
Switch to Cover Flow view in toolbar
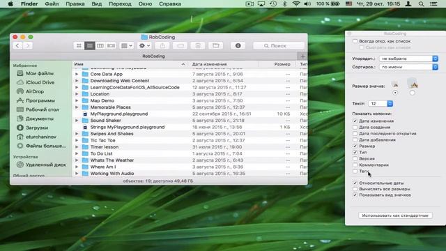111,45
